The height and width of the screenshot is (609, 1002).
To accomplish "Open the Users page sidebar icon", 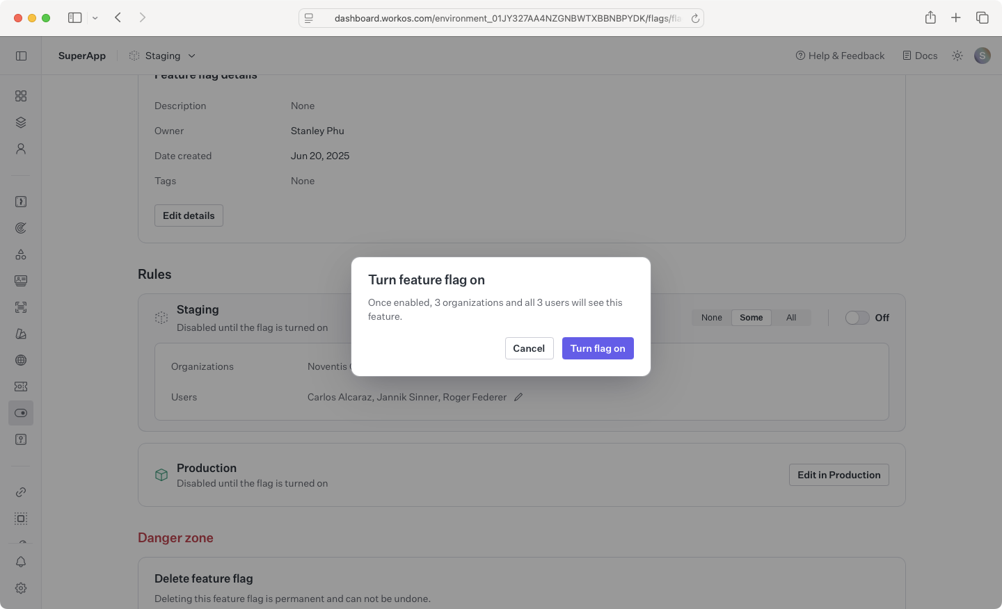I will point(21,149).
